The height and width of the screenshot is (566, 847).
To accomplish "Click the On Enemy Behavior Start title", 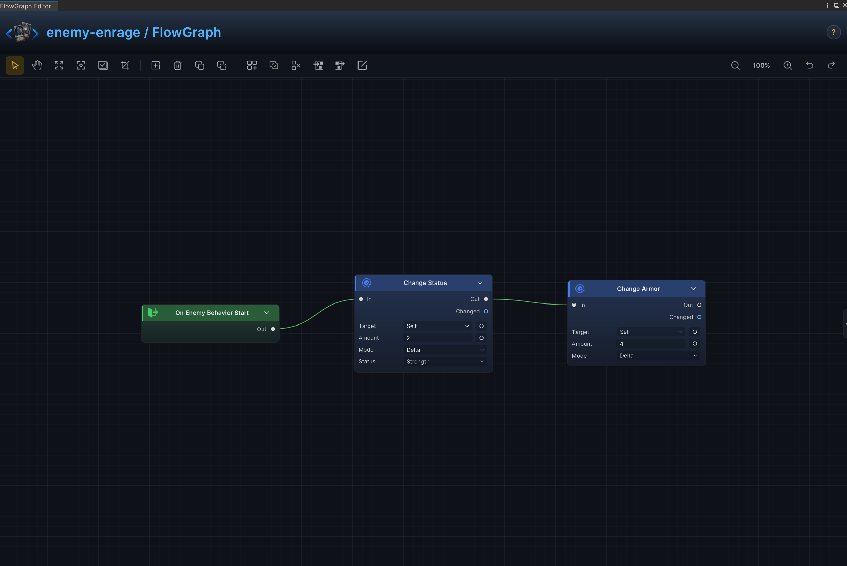I will coord(212,313).
